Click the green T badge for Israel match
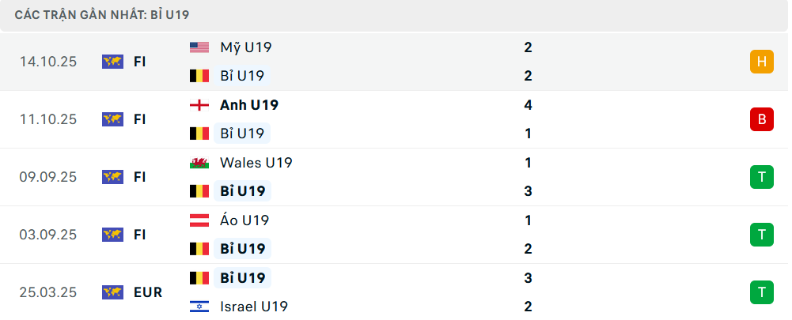 tap(761, 292)
